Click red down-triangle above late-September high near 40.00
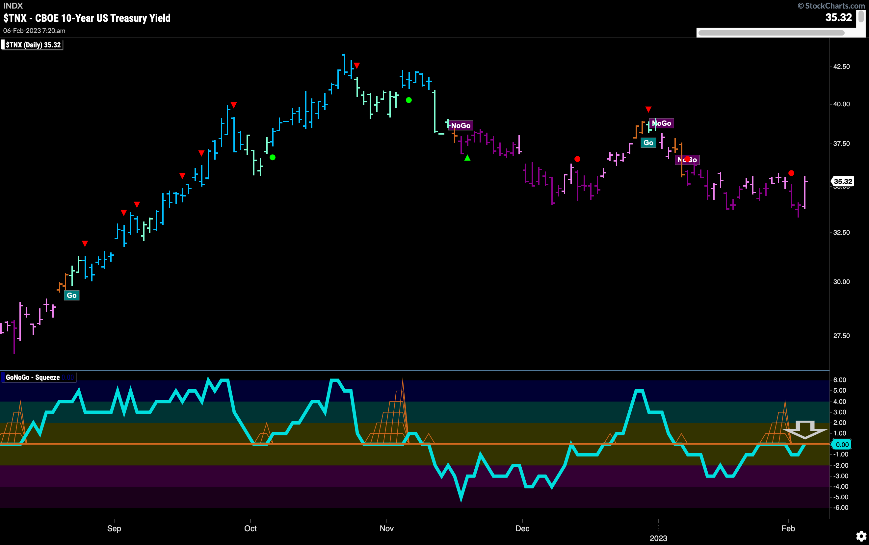This screenshot has width=869, height=545. pos(234,105)
